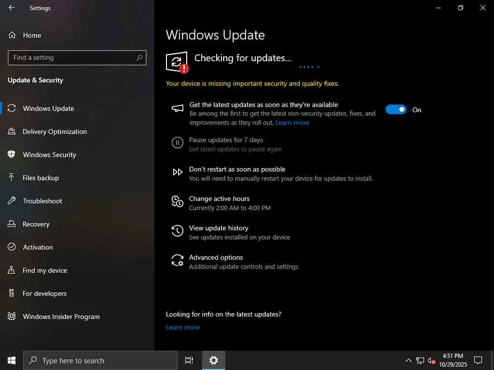Click the clock icon for active hours

coord(178,201)
